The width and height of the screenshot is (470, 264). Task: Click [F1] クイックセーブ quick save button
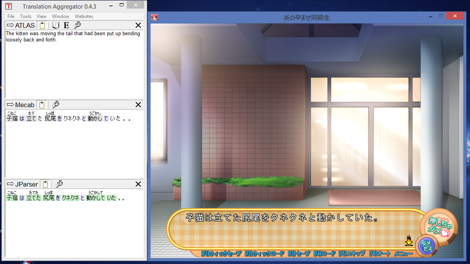221,253
